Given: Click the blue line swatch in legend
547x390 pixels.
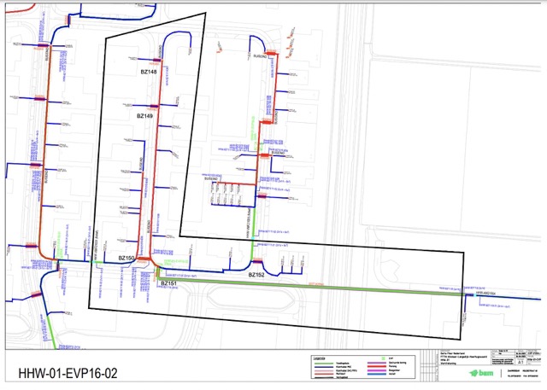Looking at the screenshot, I should (323, 366).
